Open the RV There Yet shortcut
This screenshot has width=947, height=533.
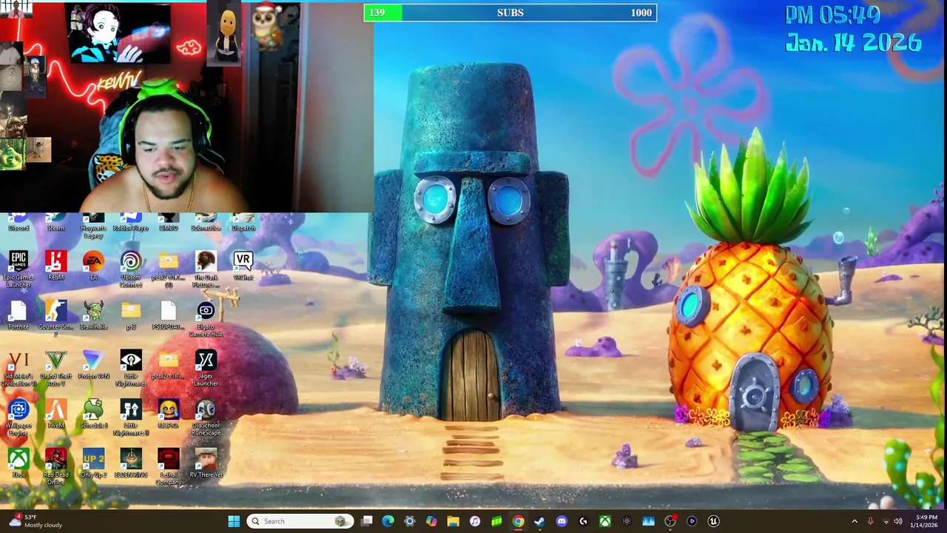click(206, 464)
